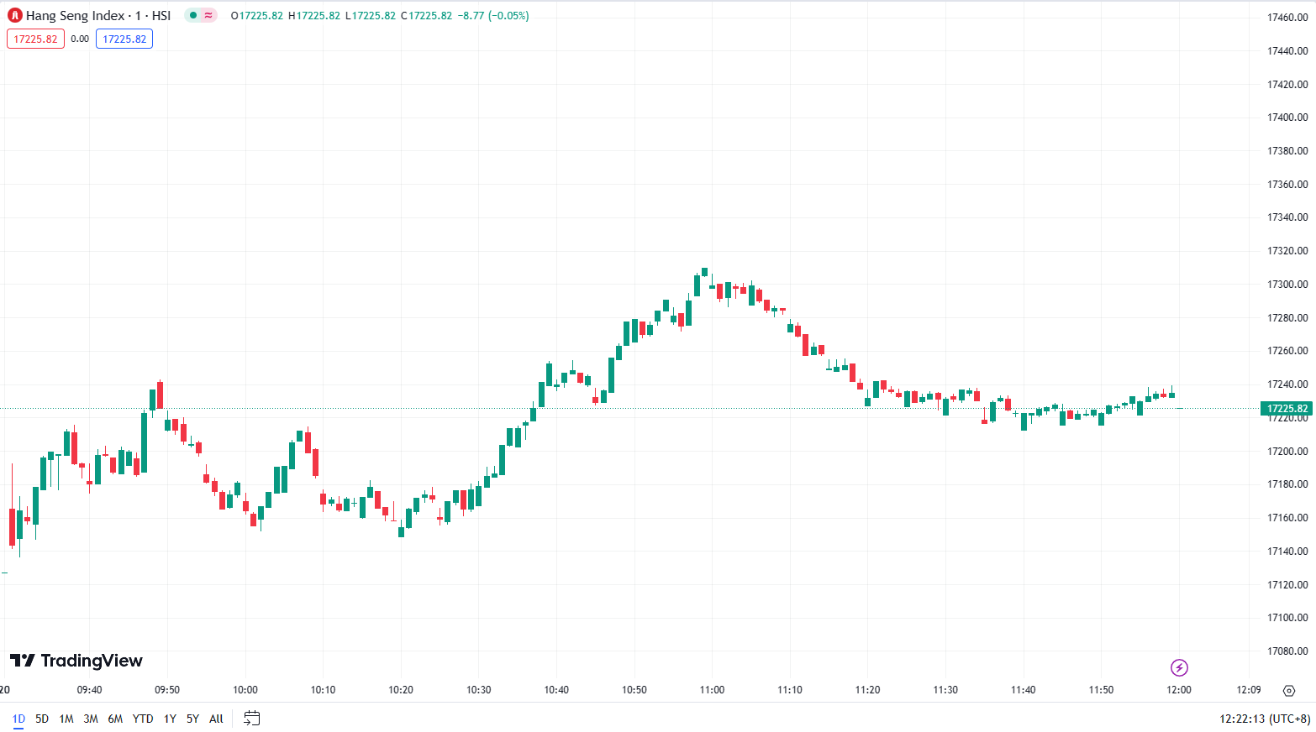Open chart settings gear icon

[x=1289, y=691]
